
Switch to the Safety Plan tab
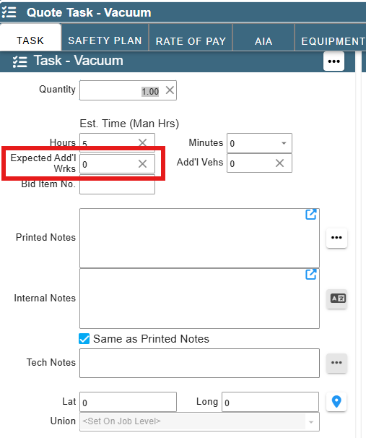[x=105, y=40]
